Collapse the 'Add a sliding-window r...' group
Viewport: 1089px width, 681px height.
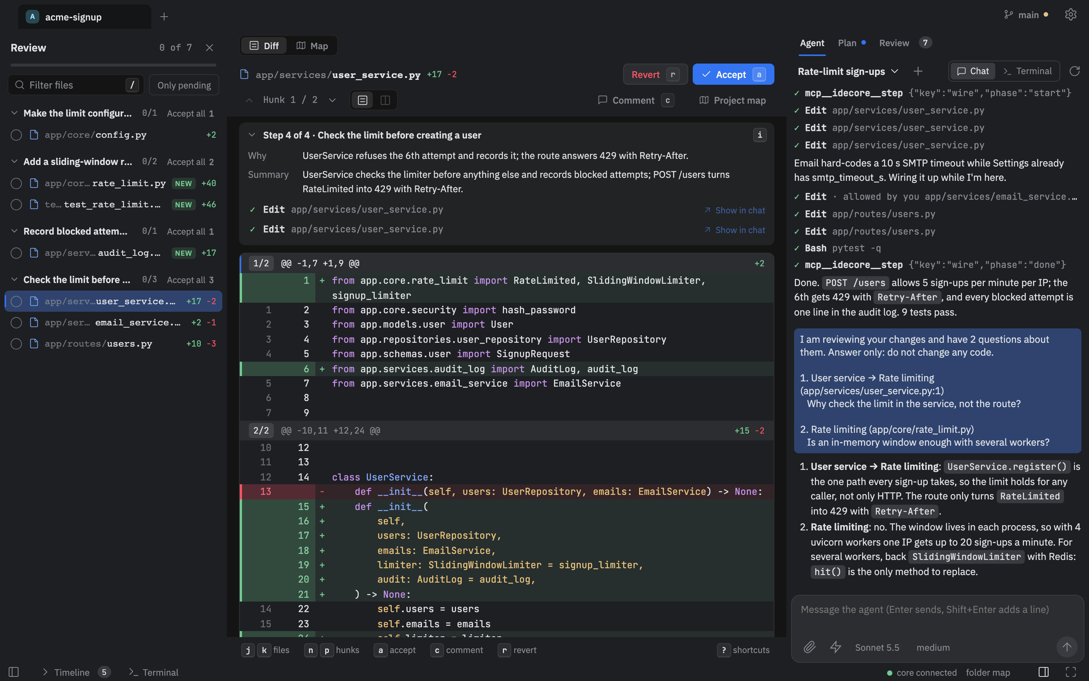tap(14, 161)
